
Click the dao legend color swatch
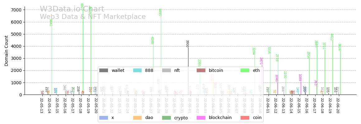tap(137, 118)
